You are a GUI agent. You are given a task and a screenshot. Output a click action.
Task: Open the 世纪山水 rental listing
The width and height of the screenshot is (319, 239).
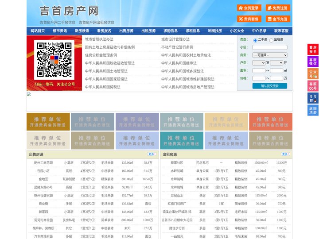tap(177, 196)
